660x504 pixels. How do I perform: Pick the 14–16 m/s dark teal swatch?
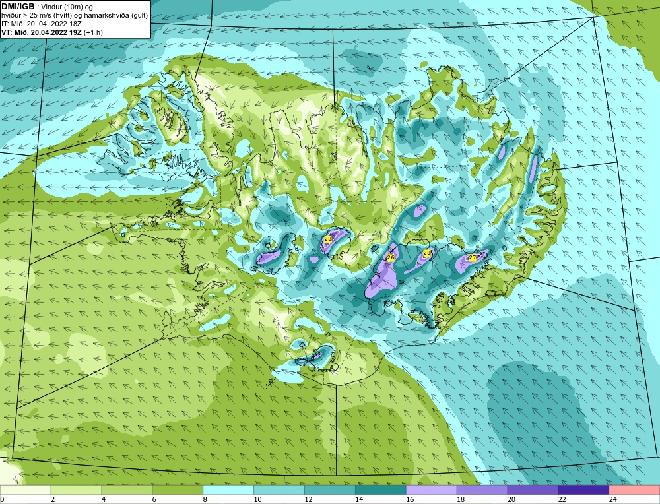[x=381, y=490]
